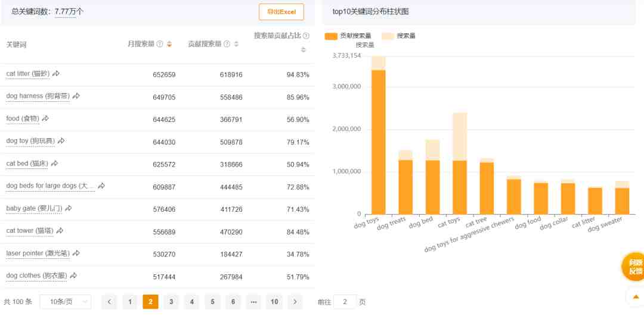Go to page 4
This screenshot has width=644, height=316.
click(x=192, y=302)
